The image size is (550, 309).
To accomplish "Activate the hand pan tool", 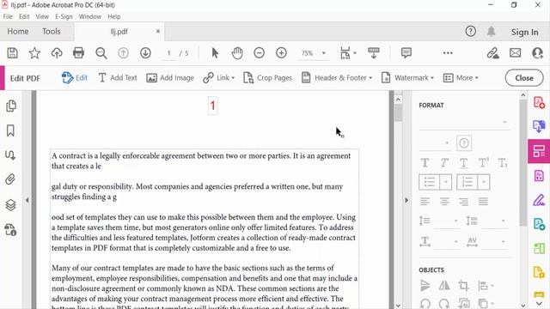I will pos(237,53).
